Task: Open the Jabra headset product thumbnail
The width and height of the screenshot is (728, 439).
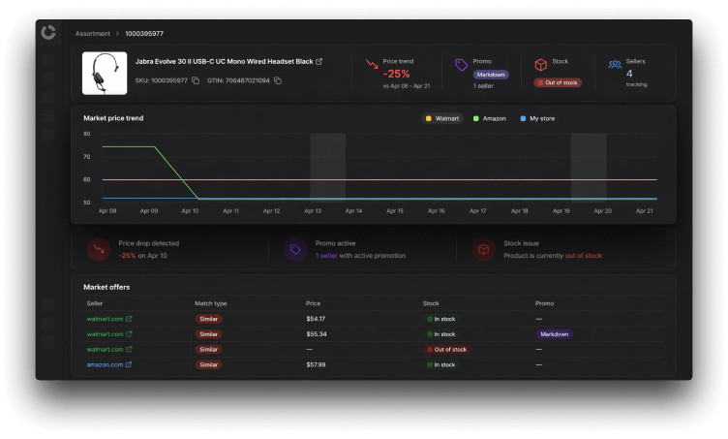Action: pos(105,73)
